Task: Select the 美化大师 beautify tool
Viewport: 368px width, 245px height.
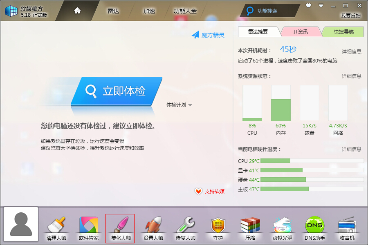Action: (x=119, y=225)
